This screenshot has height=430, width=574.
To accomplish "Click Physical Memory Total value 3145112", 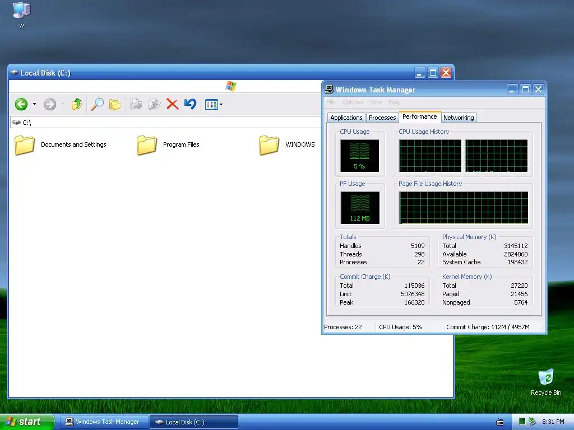I will 516,246.
